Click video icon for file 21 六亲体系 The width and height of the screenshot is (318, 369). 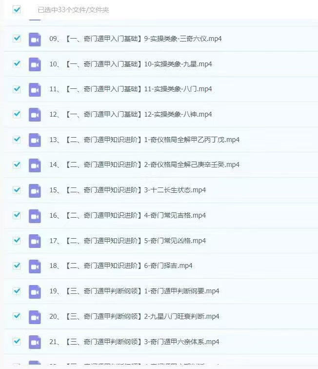pos(35,342)
